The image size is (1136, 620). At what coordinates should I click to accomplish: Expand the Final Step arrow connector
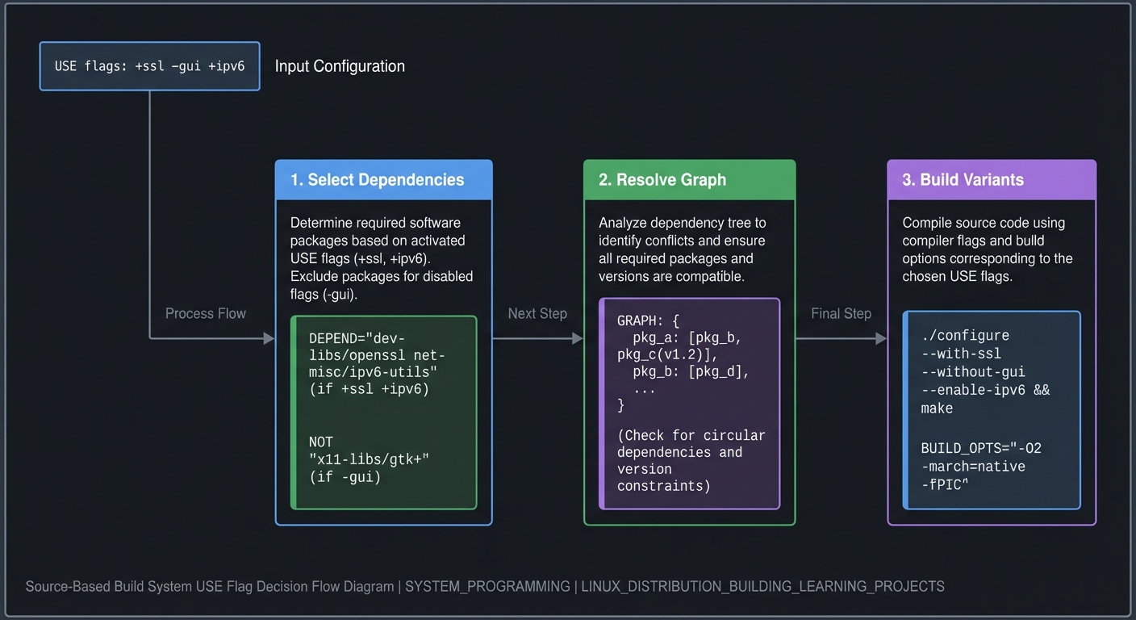pos(841,313)
